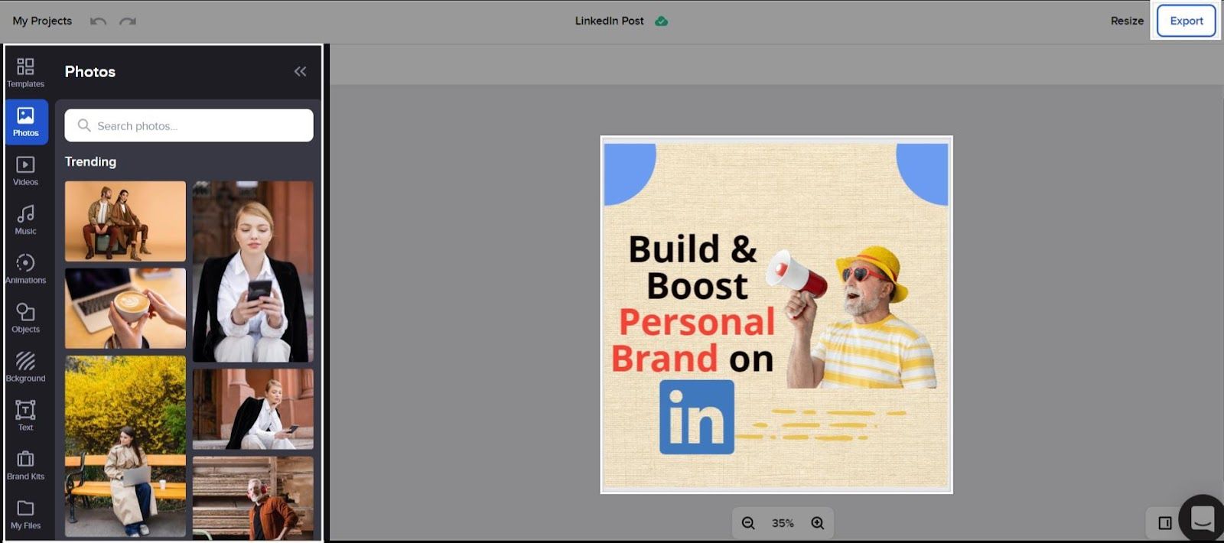
Task: Select the 'Build & Boost' canvas text
Action: [x=694, y=267]
